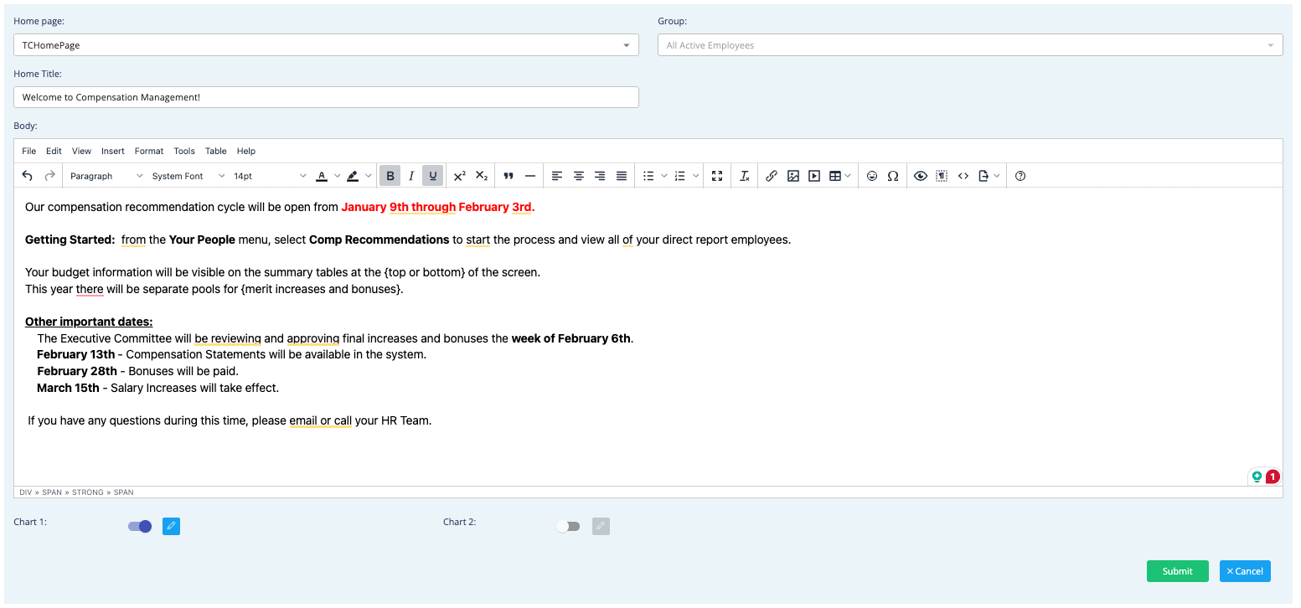Expand the Paragraph block format dropdown

click(x=106, y=176)
